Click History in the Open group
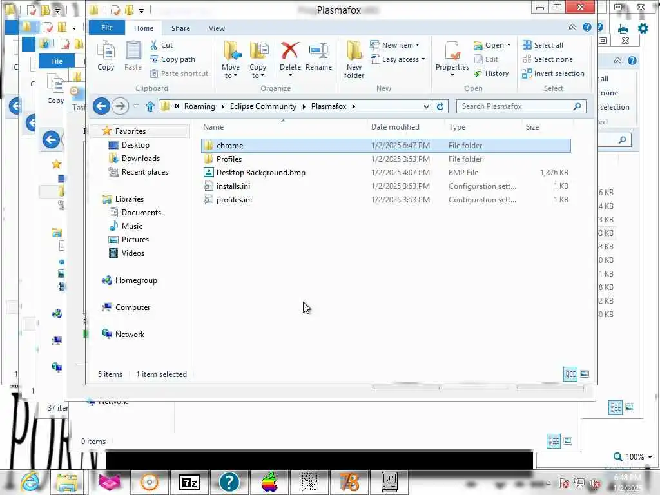Screen dimensions: 660x495 pyautogui.click(x=491, y=73)
